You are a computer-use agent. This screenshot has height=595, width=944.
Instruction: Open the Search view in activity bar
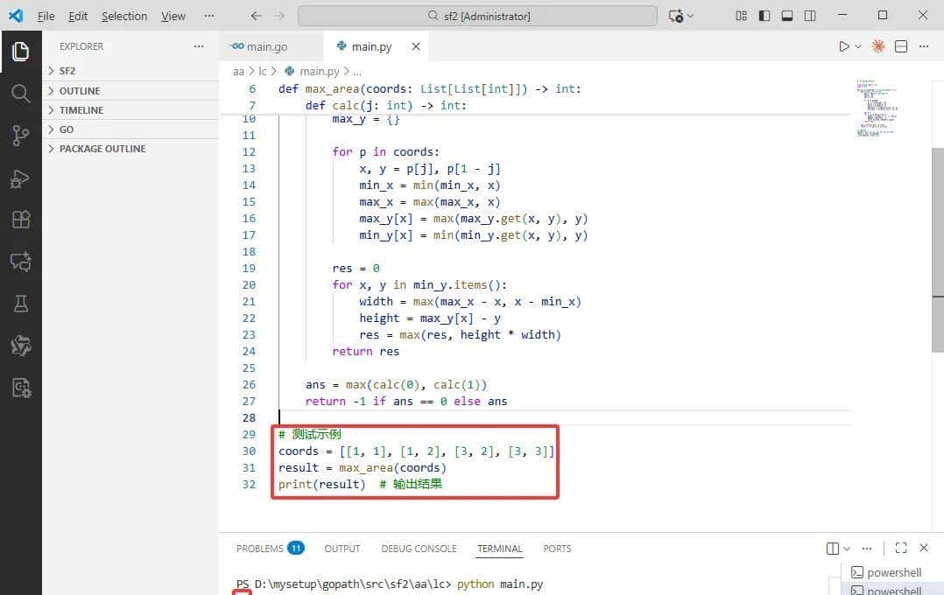coord(20,94)
